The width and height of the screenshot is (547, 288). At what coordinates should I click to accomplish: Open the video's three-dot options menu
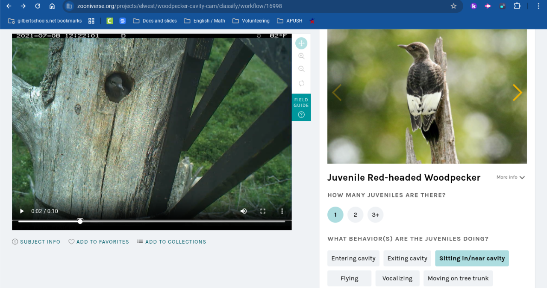[282, 211]
